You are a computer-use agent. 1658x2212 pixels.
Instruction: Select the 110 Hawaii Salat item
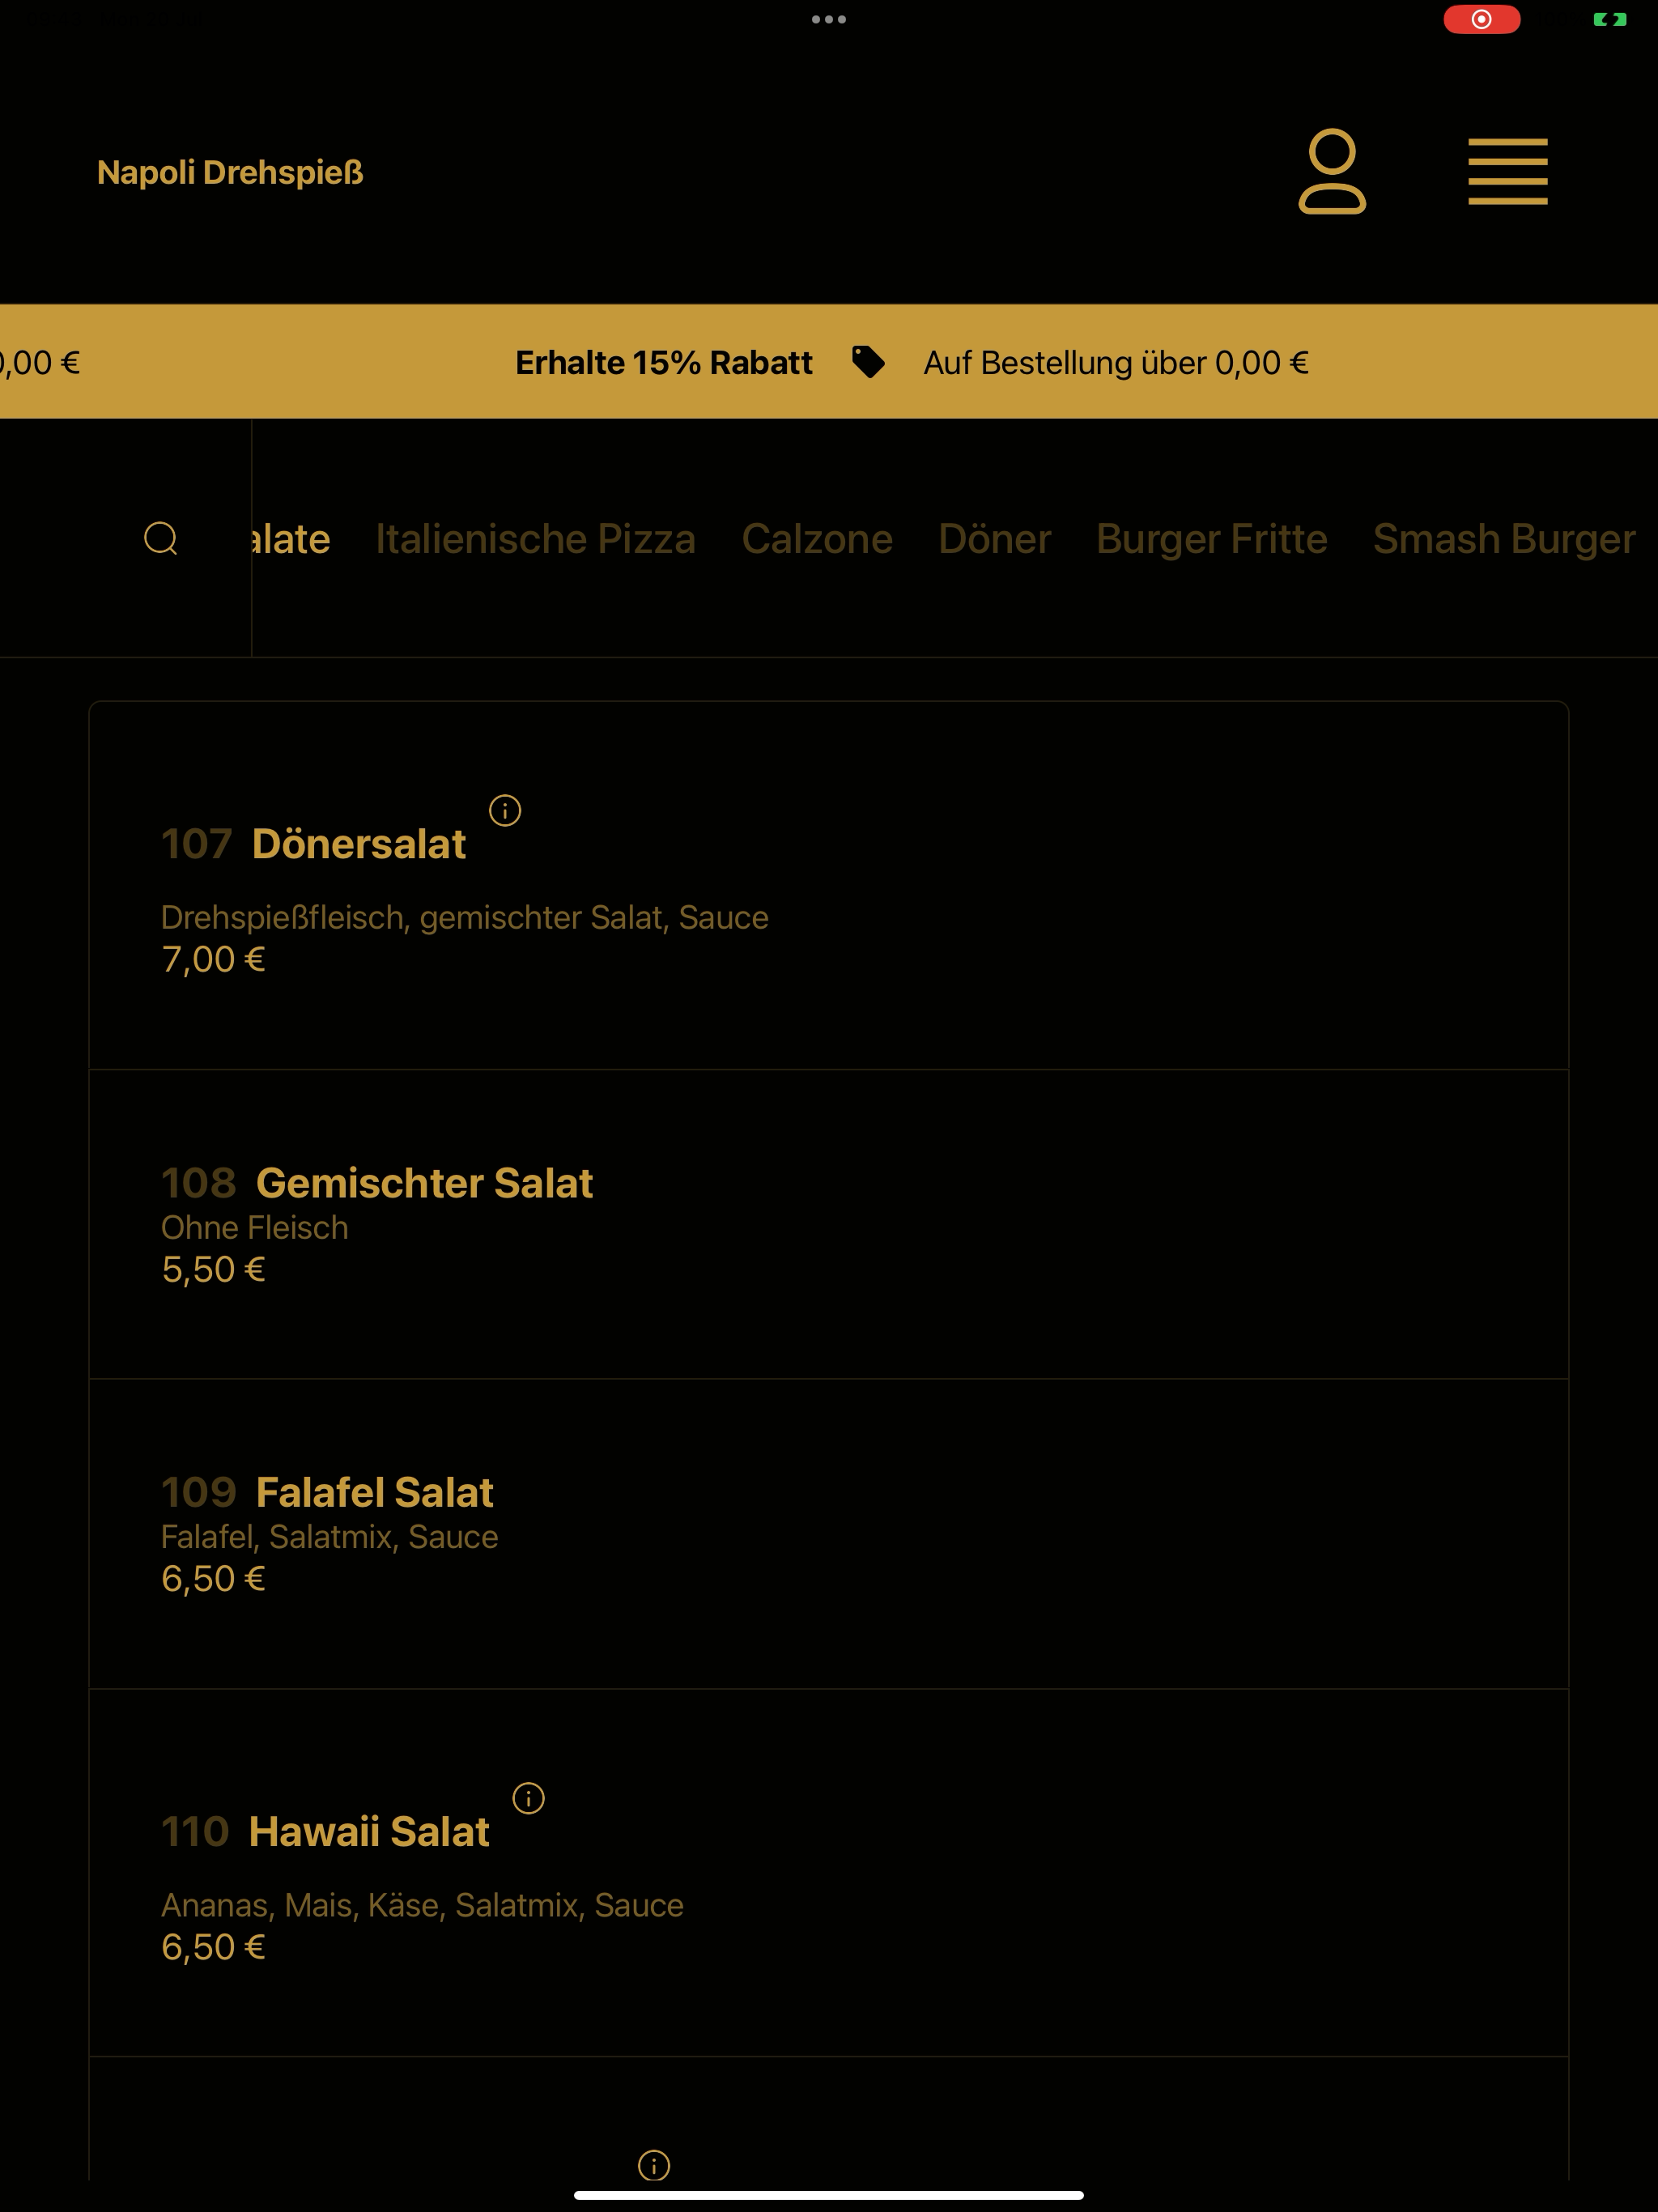[x=829, y=1872]
